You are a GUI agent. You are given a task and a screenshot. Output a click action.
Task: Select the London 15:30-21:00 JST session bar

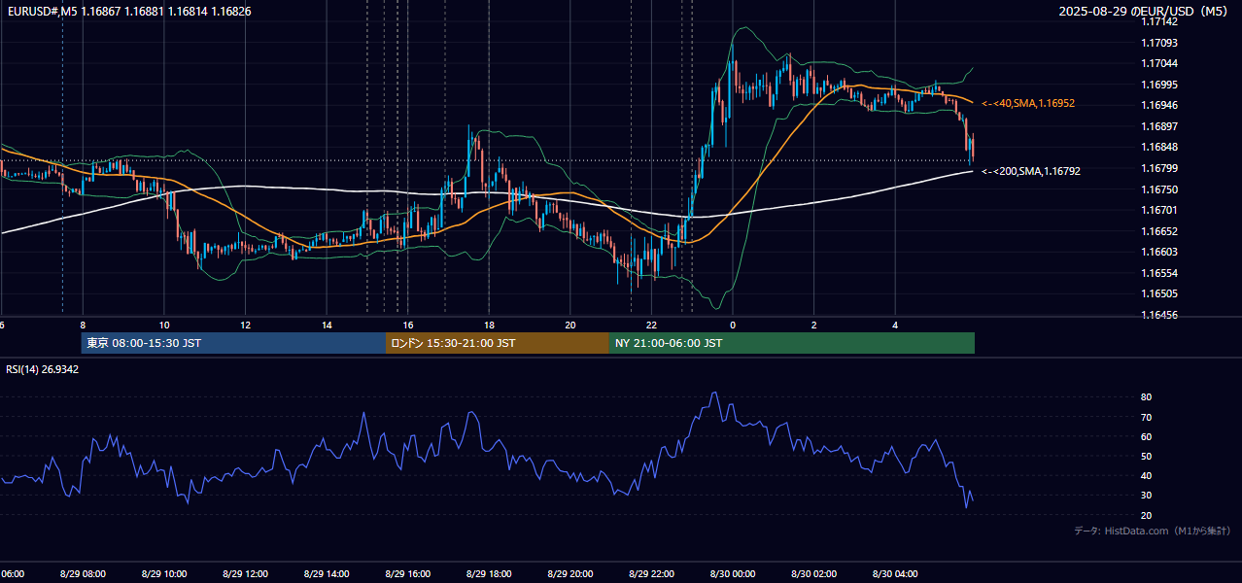coord(498,343)
